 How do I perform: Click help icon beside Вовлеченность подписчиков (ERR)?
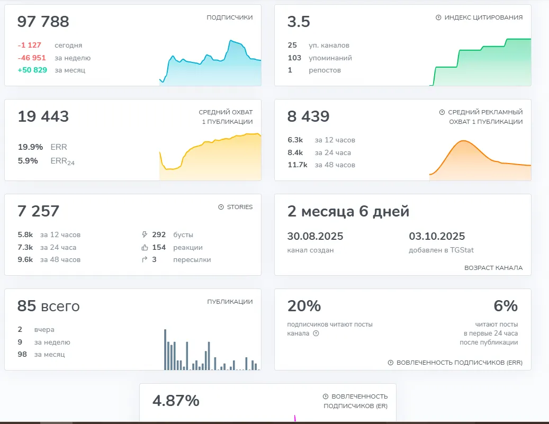click(390, 363)
